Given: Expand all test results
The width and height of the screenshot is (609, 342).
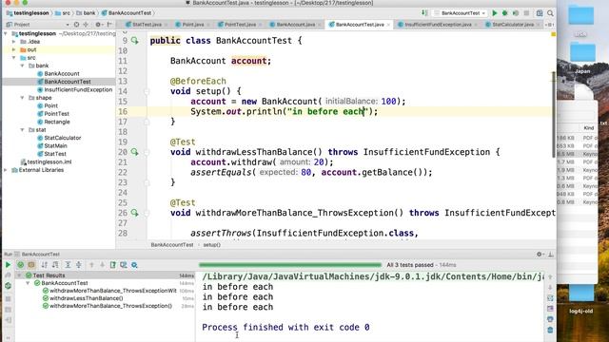Looking at the screenshot, I should click(68, 265).
